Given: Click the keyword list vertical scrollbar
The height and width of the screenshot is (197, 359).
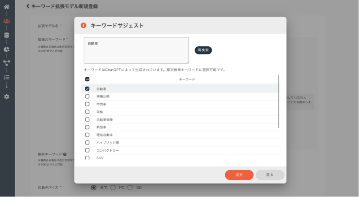Looking at the screenshot, I should click(279, 102).
